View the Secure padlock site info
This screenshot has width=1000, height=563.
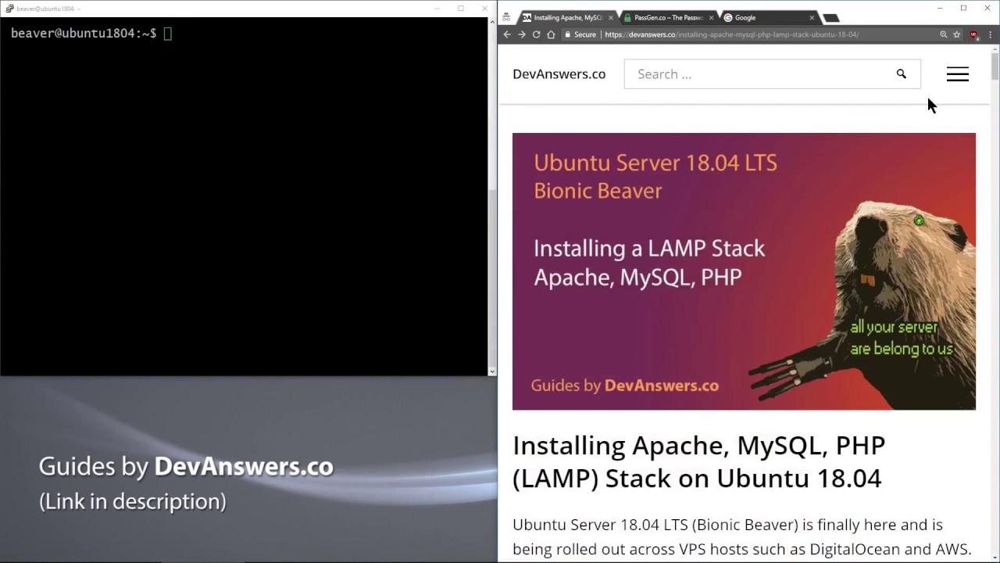(580, 34)
